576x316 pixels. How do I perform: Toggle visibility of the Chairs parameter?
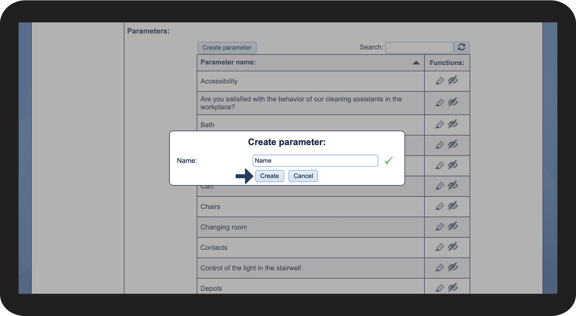[453, 206]
